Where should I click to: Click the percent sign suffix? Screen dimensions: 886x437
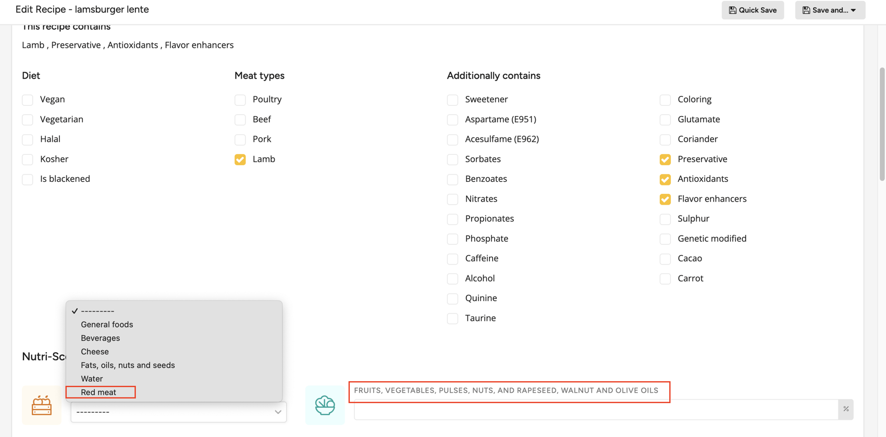[x=846, y=409]
